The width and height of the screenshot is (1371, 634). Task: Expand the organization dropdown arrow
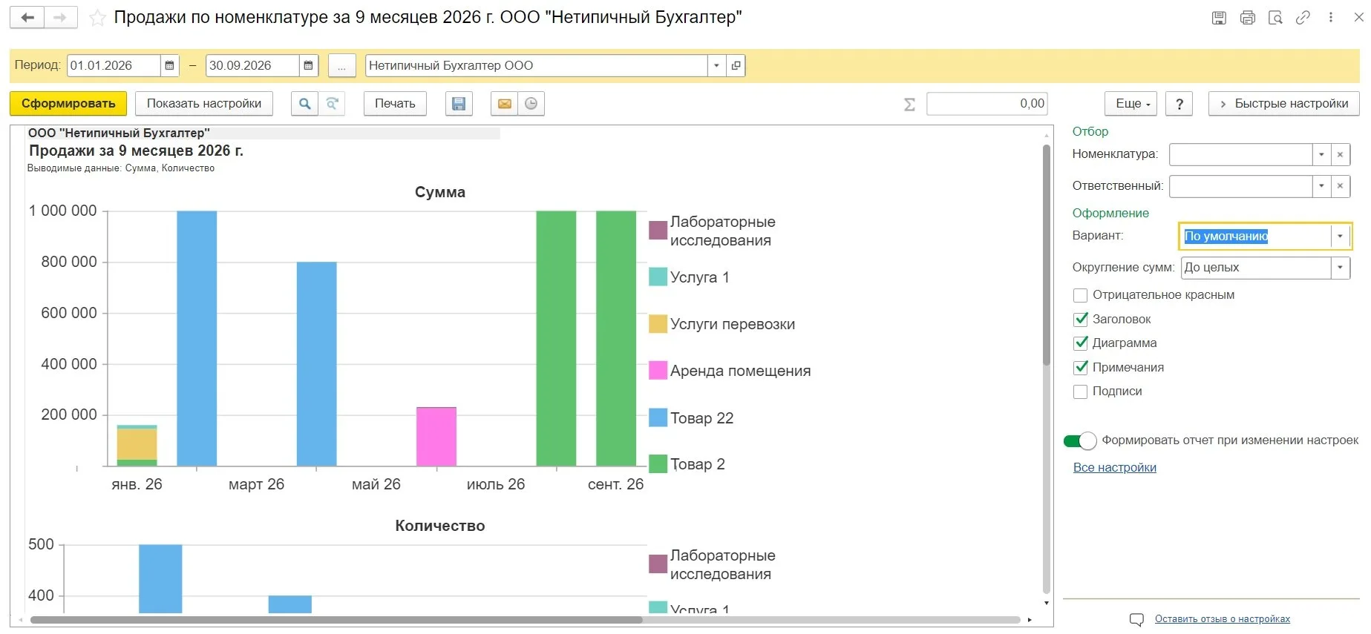coord(716,65)
